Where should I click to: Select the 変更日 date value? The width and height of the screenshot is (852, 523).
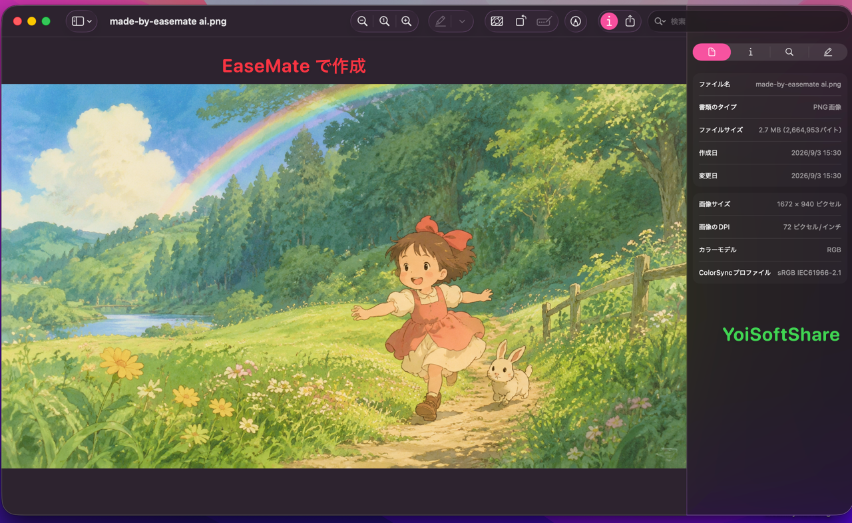click(x=816, y=176)
